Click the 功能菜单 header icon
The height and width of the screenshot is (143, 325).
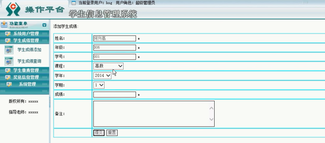(x=4, y=25)
